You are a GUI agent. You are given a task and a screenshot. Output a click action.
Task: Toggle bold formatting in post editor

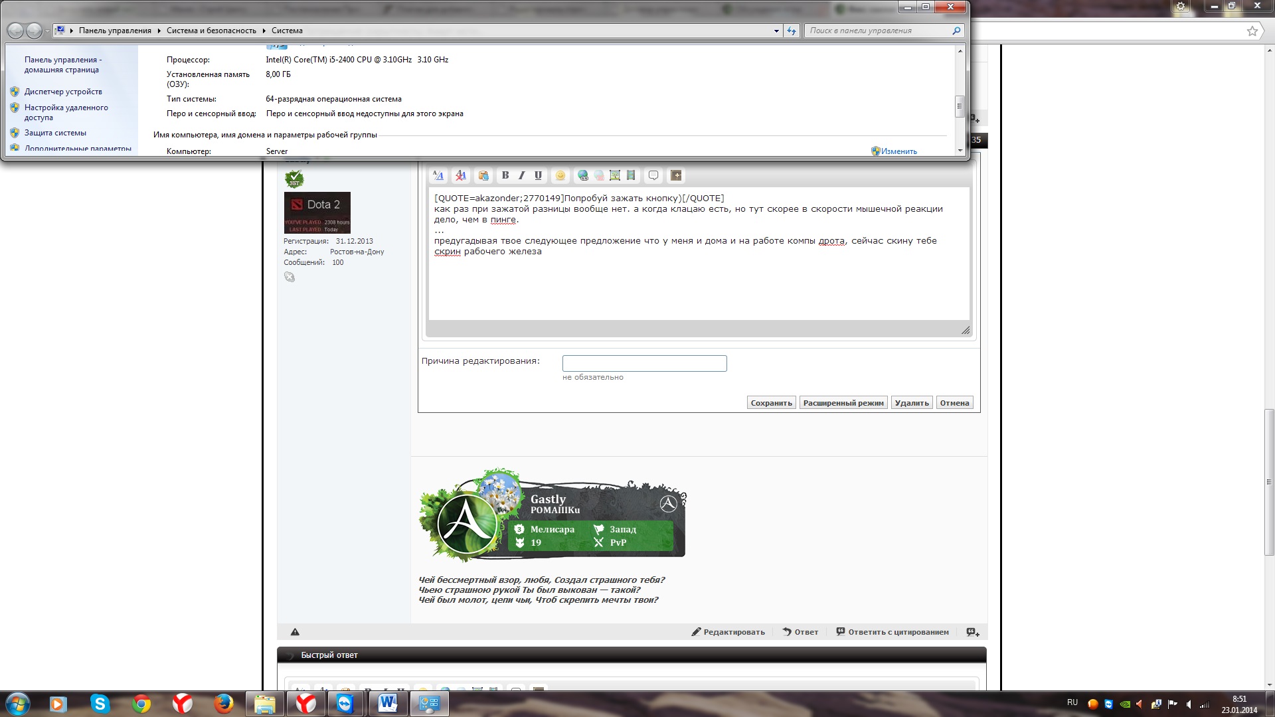pyautogui.click(x=505, y=175)
